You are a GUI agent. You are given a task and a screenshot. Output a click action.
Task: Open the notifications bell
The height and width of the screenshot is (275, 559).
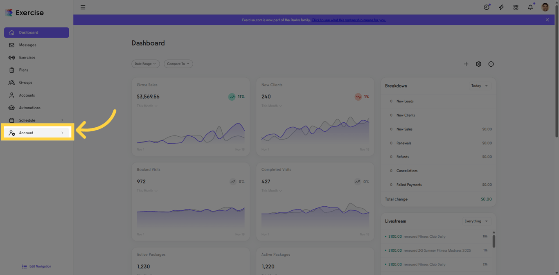530,7
